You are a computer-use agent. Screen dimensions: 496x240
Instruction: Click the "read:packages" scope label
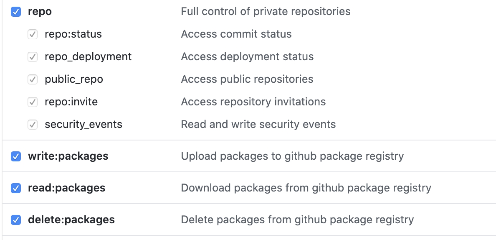[x=66, y=188]
